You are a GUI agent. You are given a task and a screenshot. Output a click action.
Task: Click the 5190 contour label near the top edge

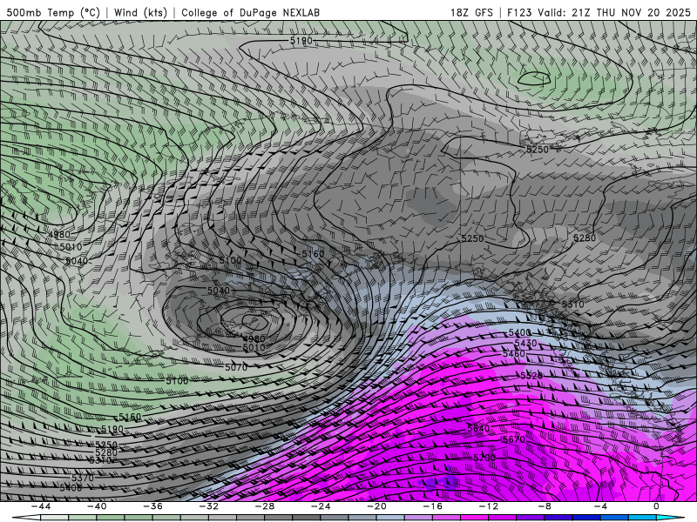[301, 41]
